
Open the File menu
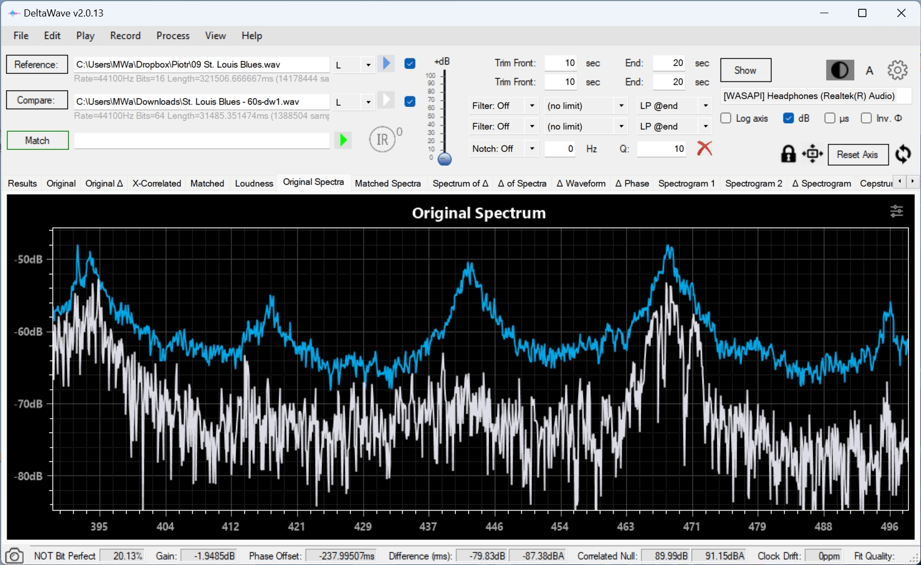(x=21, y=36)
